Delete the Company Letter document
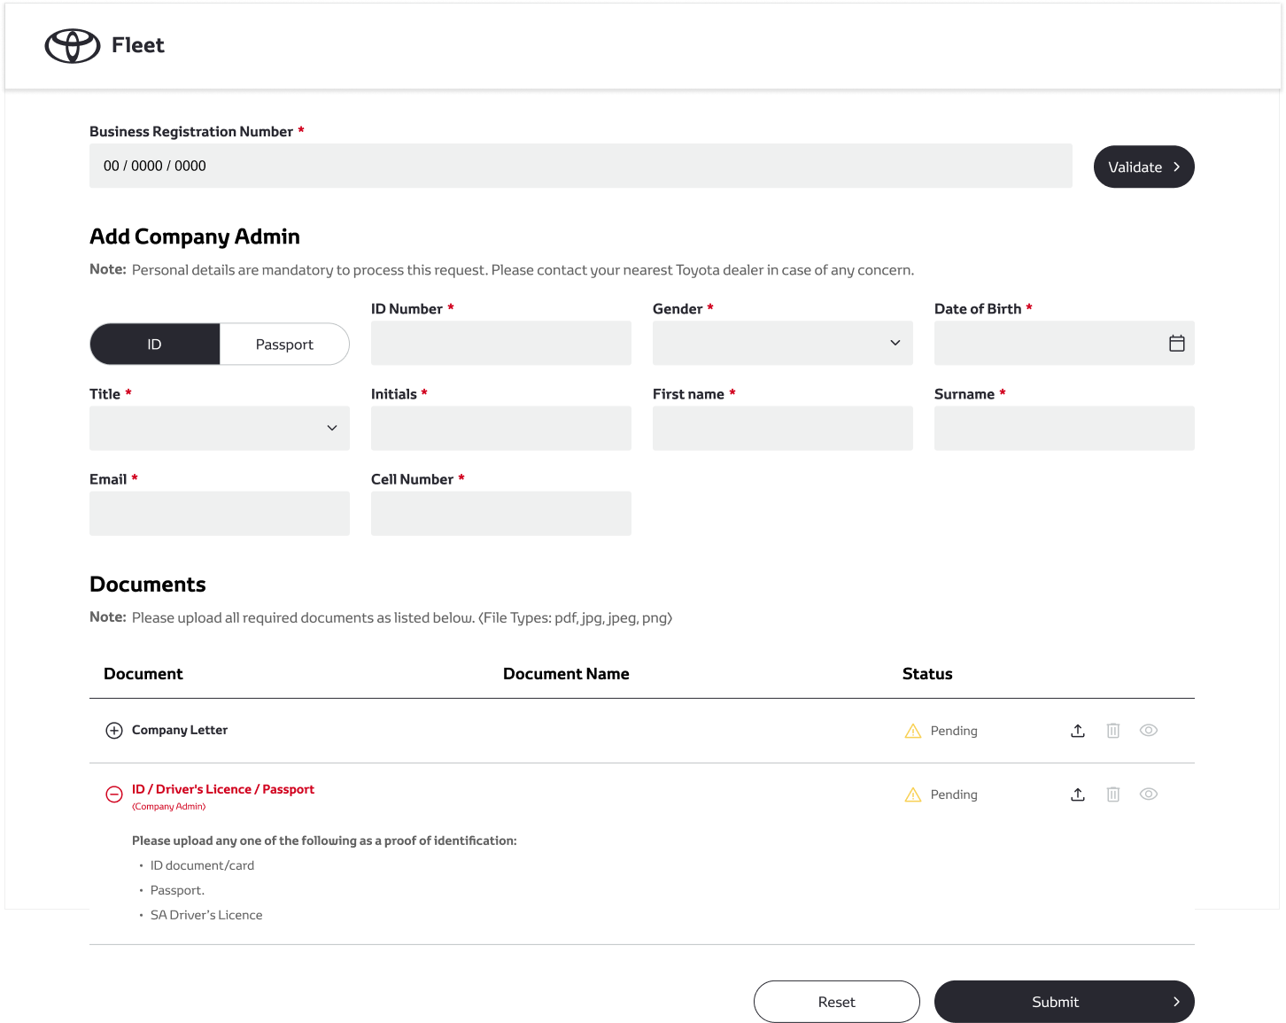This screenshot has width=1286, height=1023. click(x=1113, y=731)
